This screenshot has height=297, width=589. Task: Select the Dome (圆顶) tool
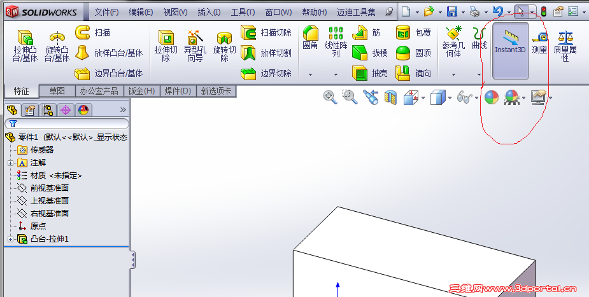[413, 53]
